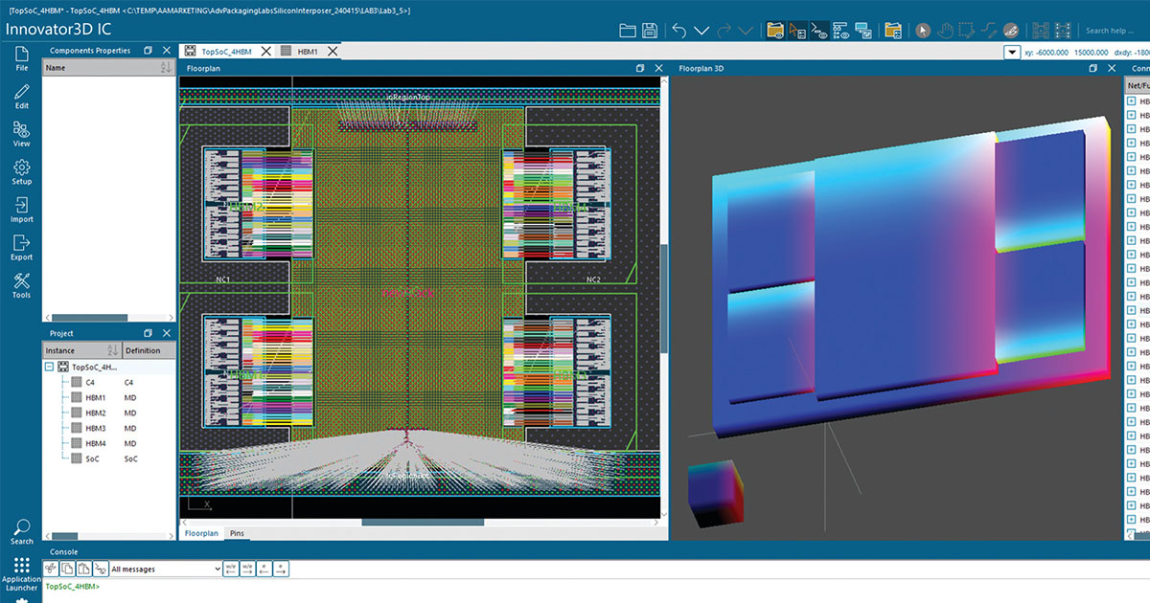Screen dimensions: 1150x603
Task: Click the Undo arrow icon
Action: click(679, 30)
